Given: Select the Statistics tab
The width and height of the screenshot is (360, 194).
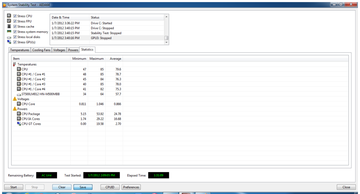Looking at the screenshot, I should click(x=87, y=50).
